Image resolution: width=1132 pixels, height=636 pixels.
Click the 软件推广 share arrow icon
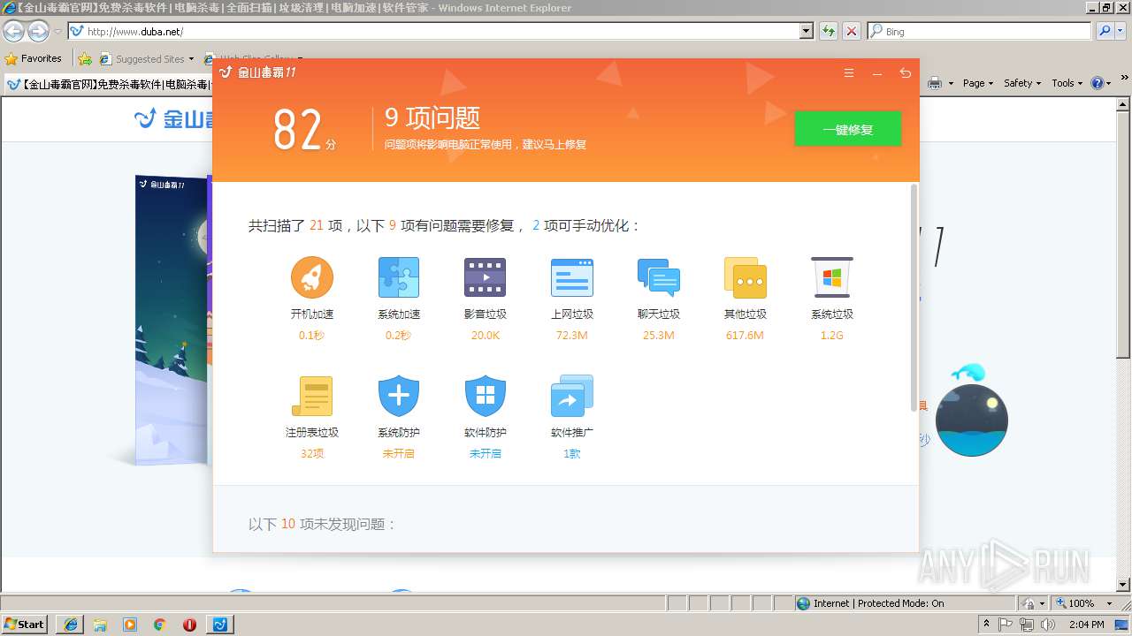(x=571, y=396)
